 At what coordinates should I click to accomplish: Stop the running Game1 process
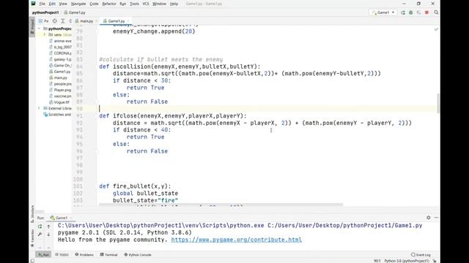[426, 12]
